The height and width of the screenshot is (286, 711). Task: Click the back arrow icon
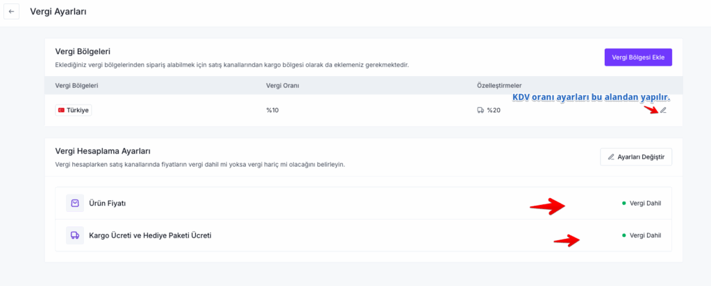[11, 12]
